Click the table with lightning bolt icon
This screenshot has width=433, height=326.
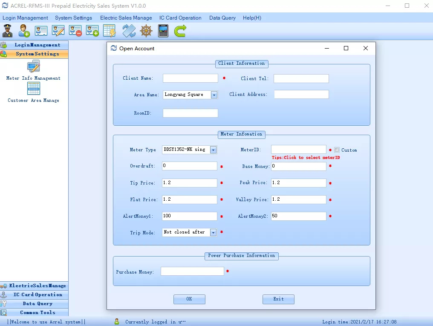[x=110, y=31]
